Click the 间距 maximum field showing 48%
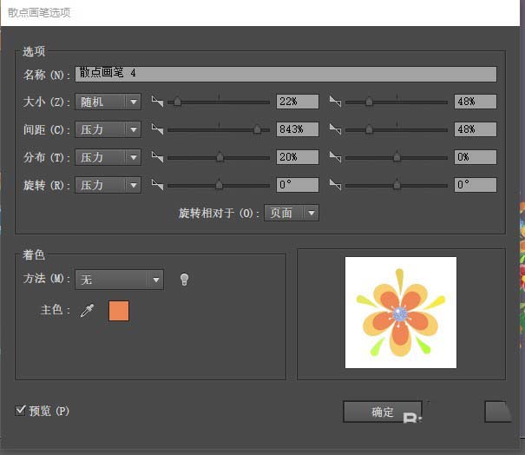 pos(476,129)
